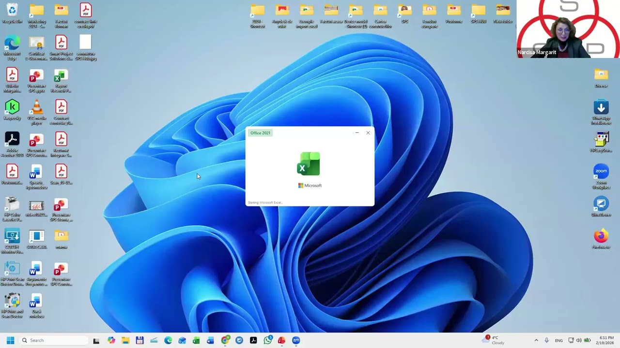Open the SPS HUB folder shortcut

[479, 14]
